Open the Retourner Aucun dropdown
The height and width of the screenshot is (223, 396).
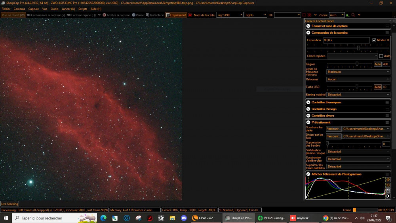click(x=358, y=79)
